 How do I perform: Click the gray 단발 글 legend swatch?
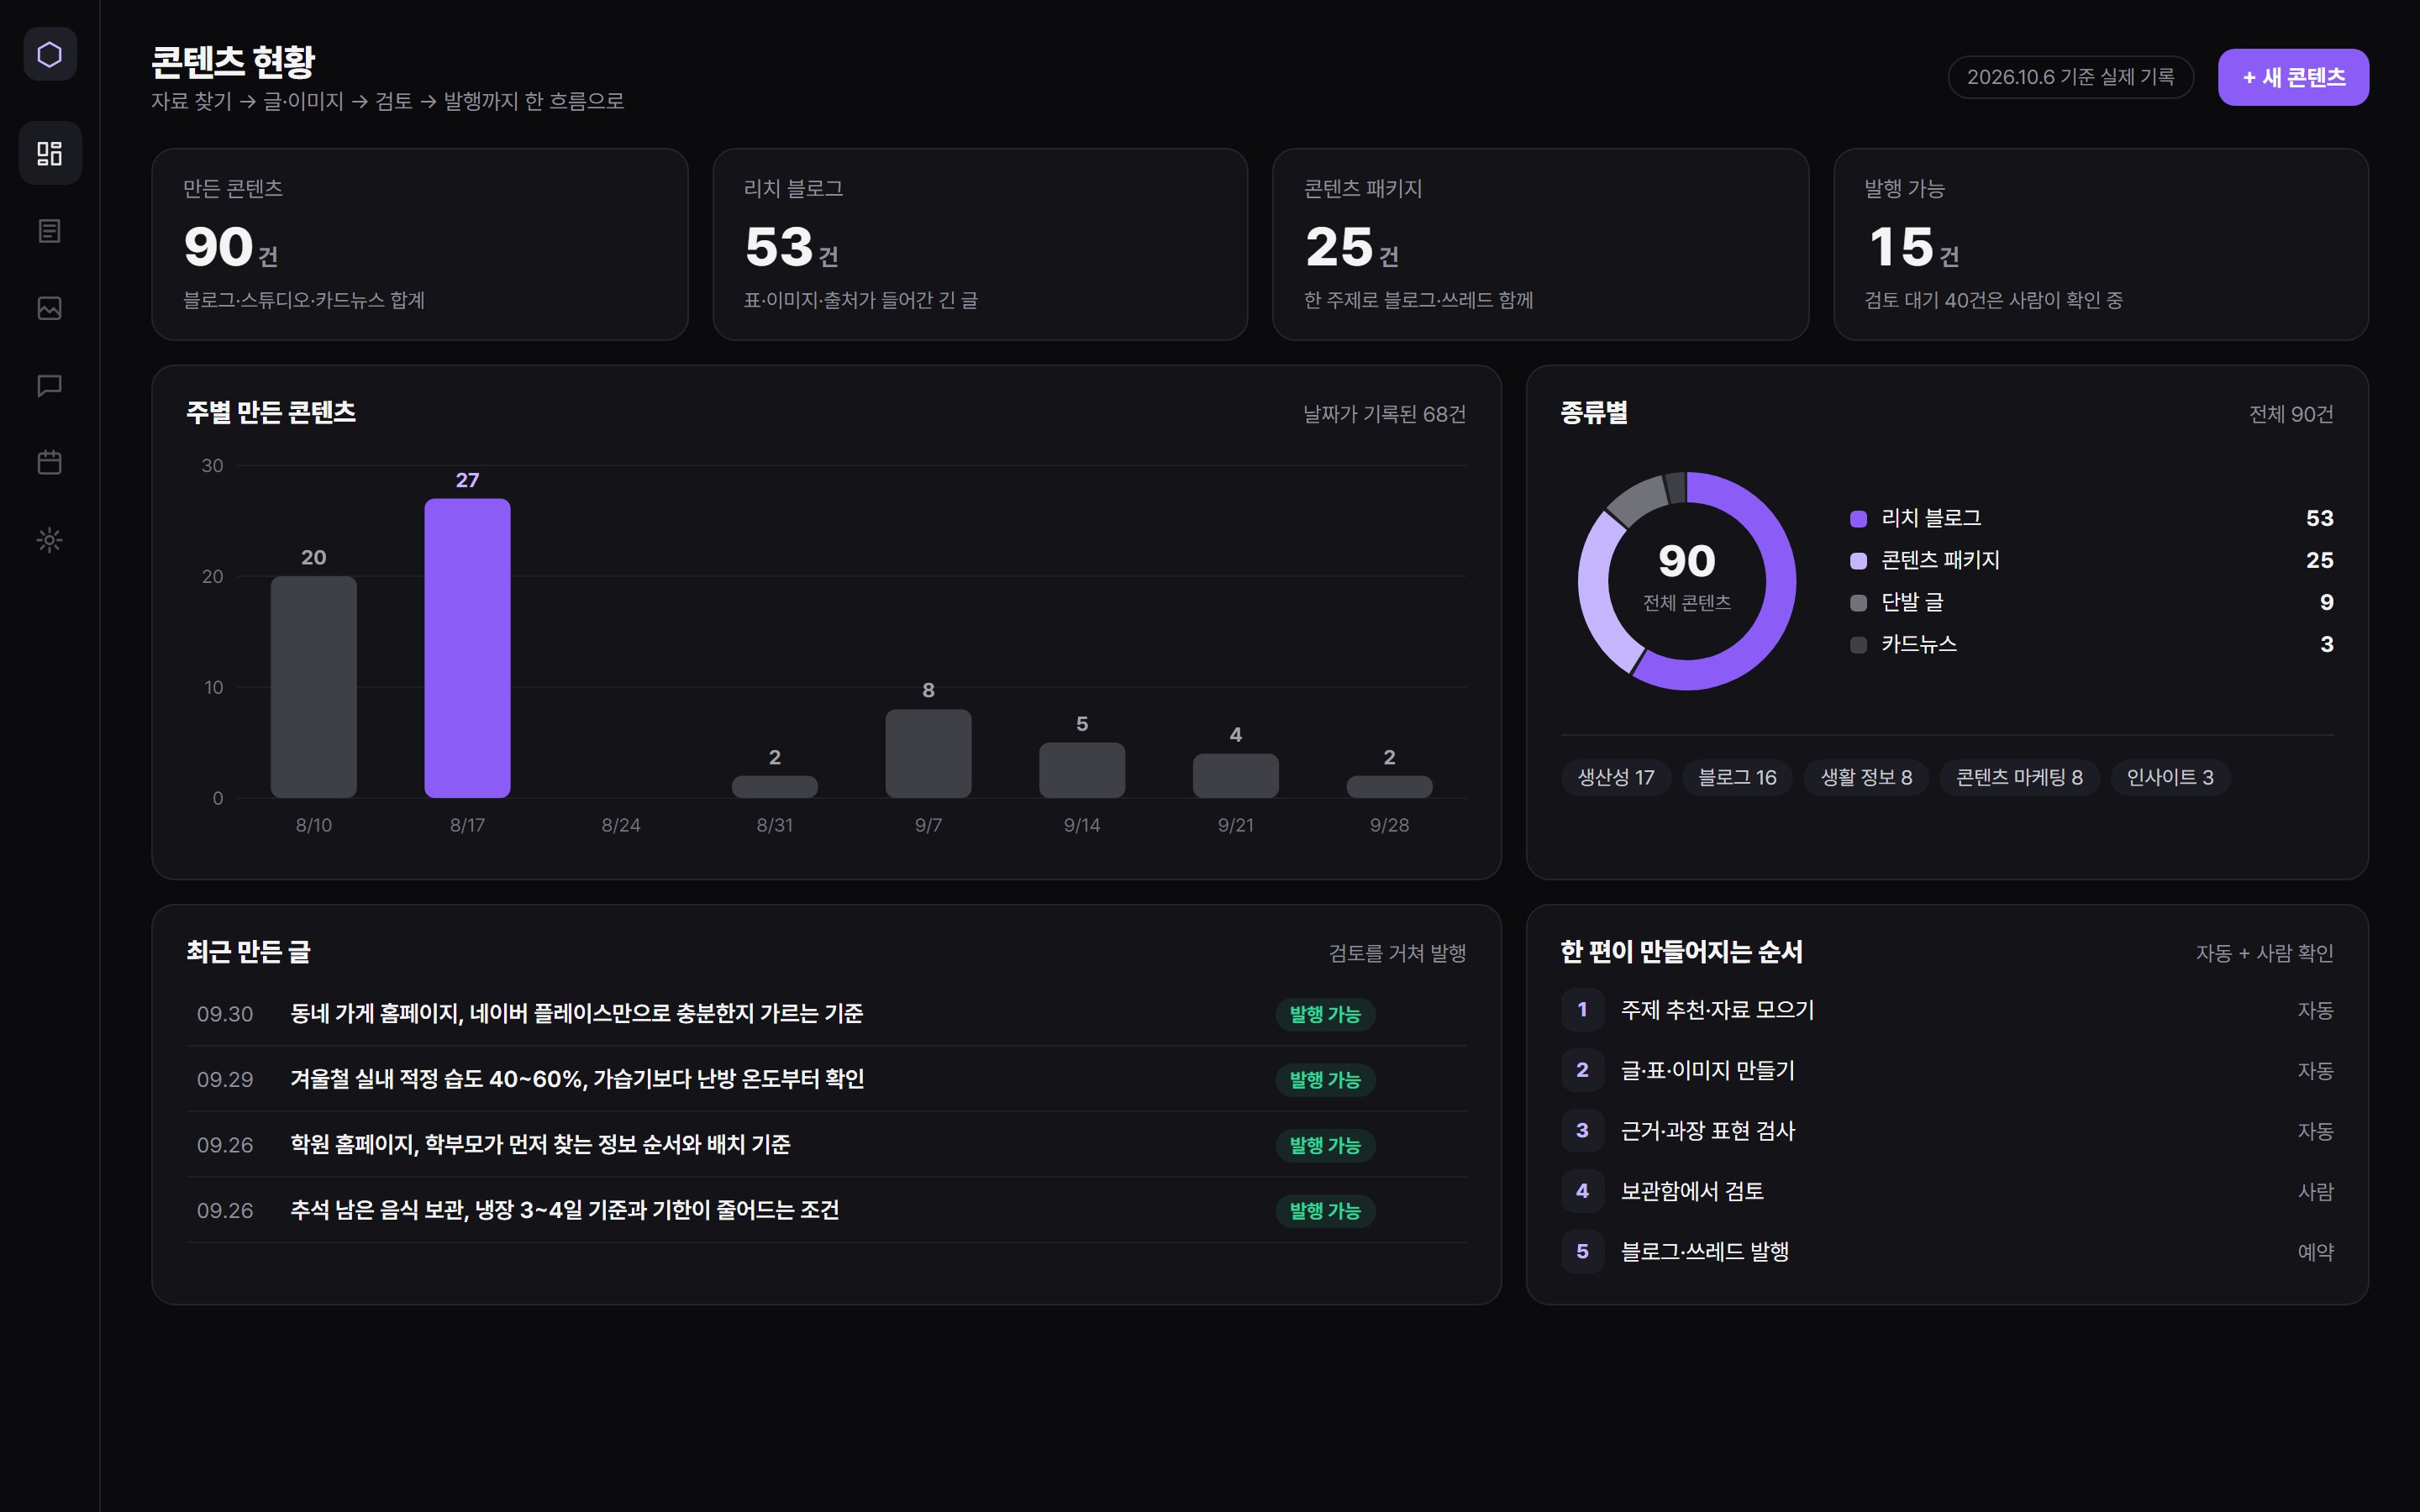coord(1859,603)
